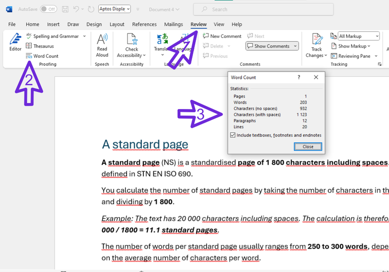Screen dimensions: 389x272
Task: Open the Thesaurus
Action: (43, 46)
